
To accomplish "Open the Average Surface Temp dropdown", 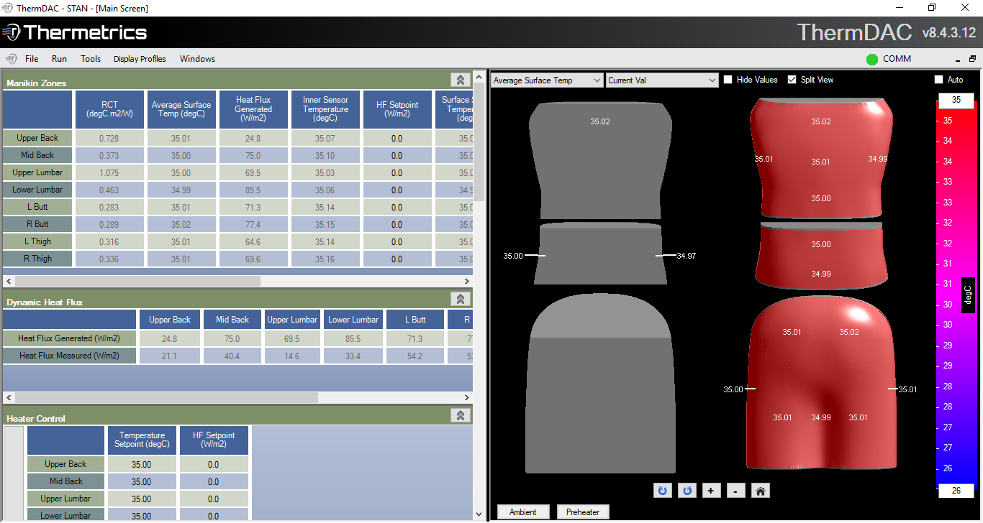I will coord(547,80).
